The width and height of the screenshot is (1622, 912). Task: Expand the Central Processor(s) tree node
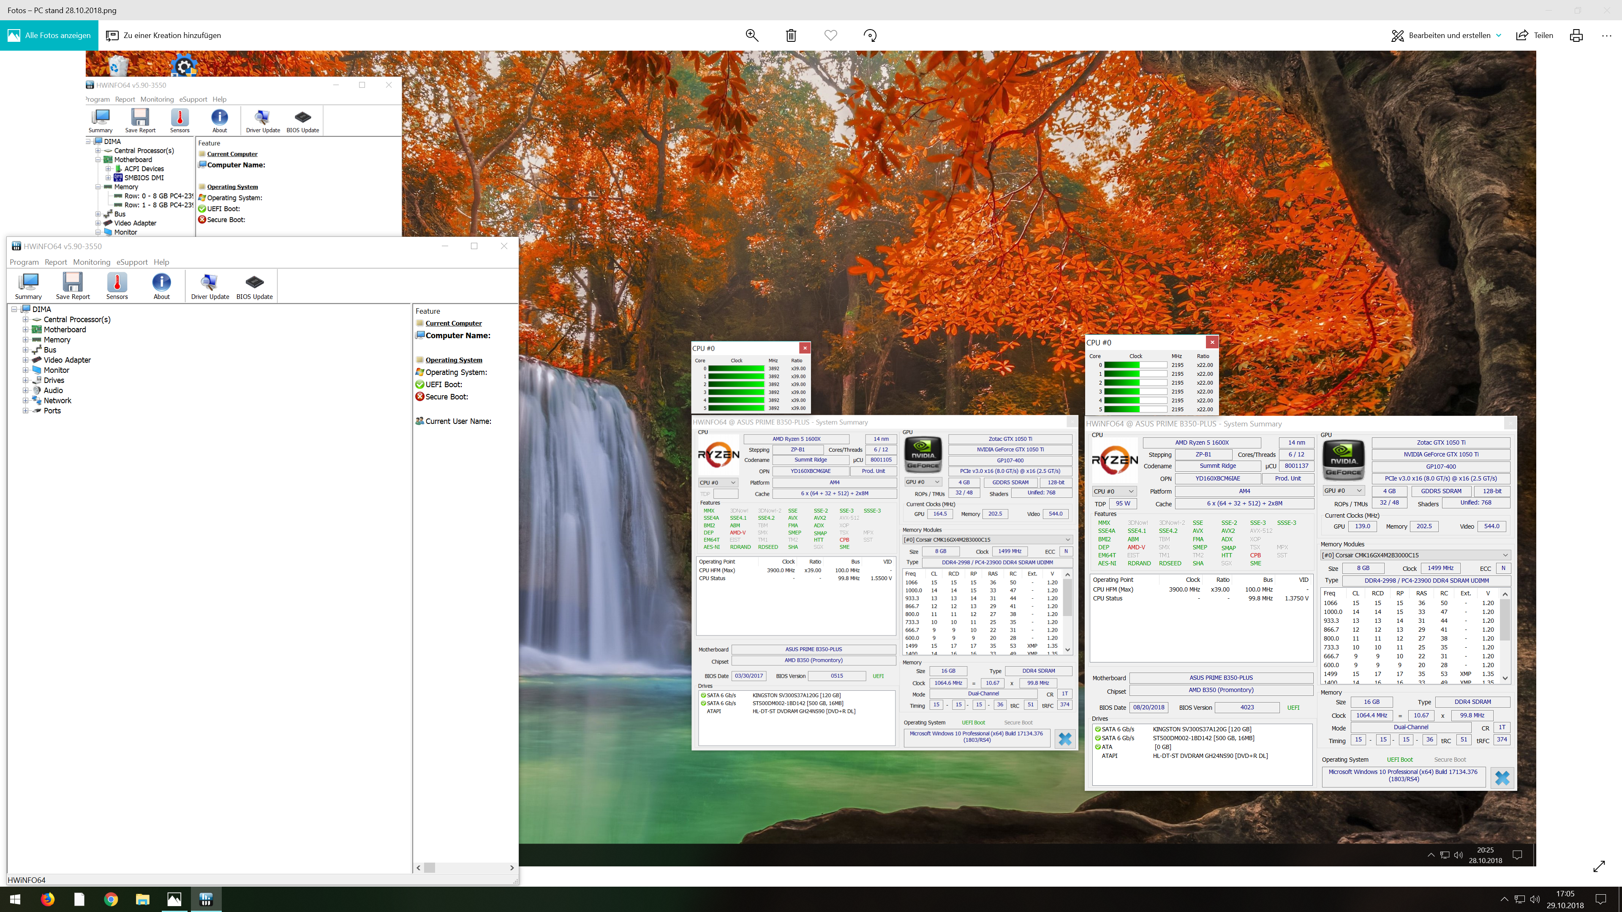[26, 320]
